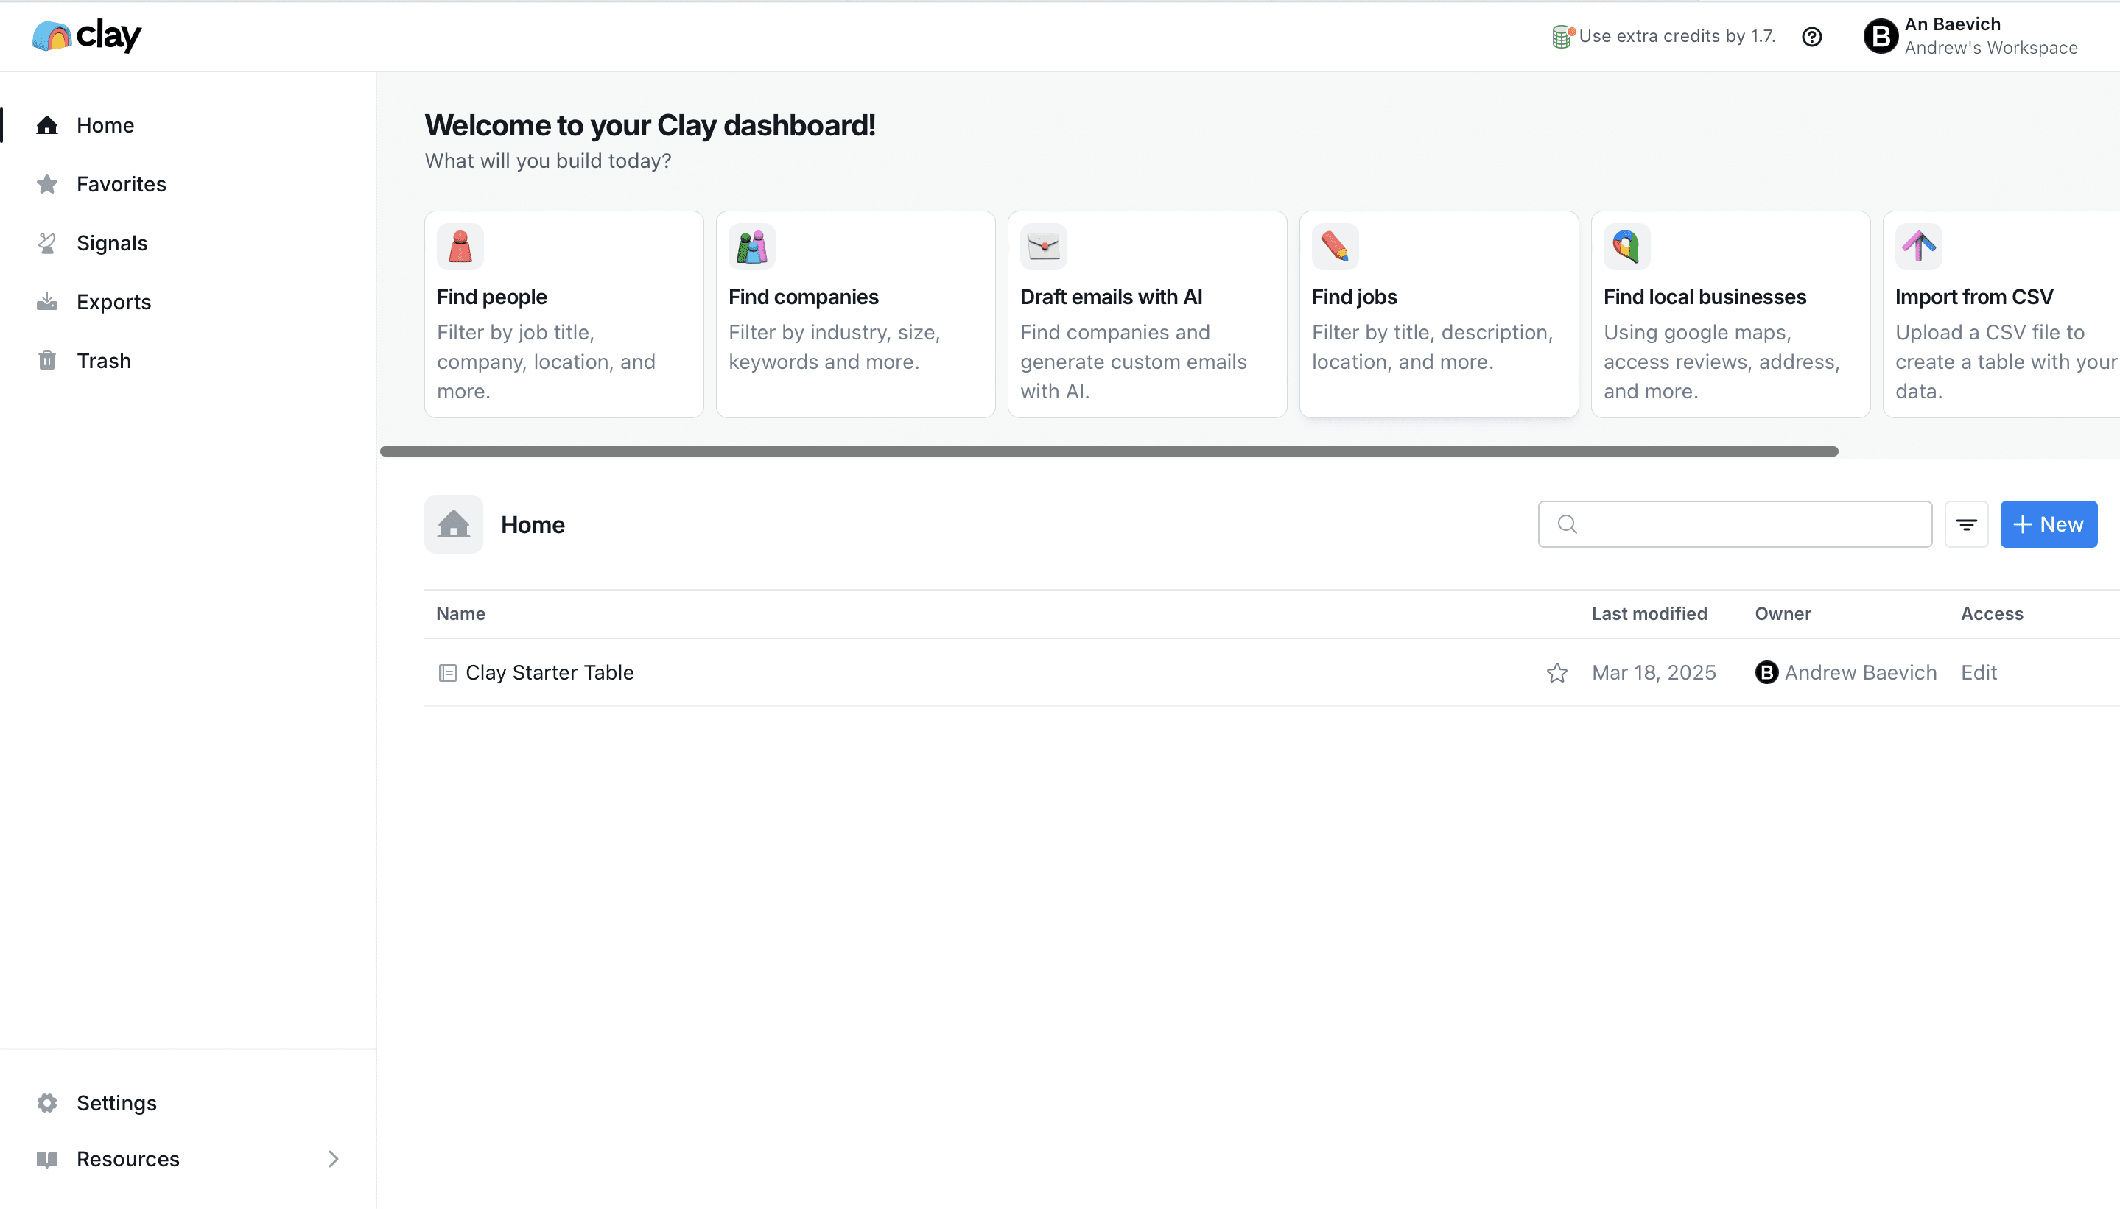Open the Edit access dropdown for Clay Starter Table

tap(1978, 672)
